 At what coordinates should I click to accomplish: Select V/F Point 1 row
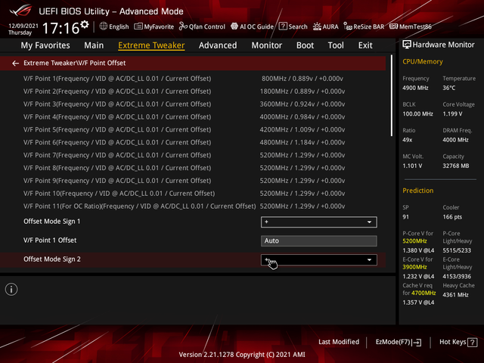(193, 79)
